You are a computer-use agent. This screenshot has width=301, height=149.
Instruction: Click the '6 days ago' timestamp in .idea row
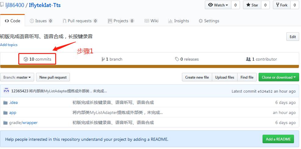point(285,102)
